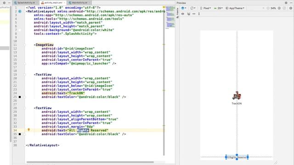The image size is (294, 165).
Task: Open the orientation selector in preview toolbar
Action: point(193,8)
